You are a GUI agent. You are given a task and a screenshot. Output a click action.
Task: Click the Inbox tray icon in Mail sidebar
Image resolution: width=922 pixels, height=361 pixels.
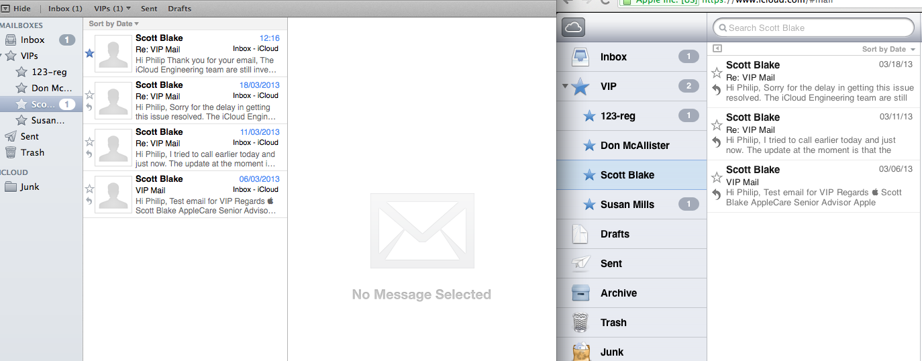pyautogui.click(x=11, y=40)
